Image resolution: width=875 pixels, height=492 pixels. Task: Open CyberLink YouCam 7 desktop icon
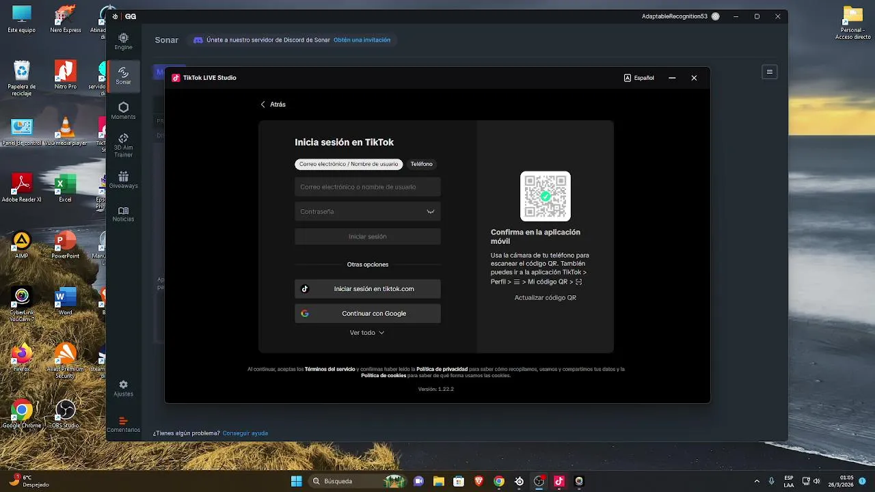[22, 304]
